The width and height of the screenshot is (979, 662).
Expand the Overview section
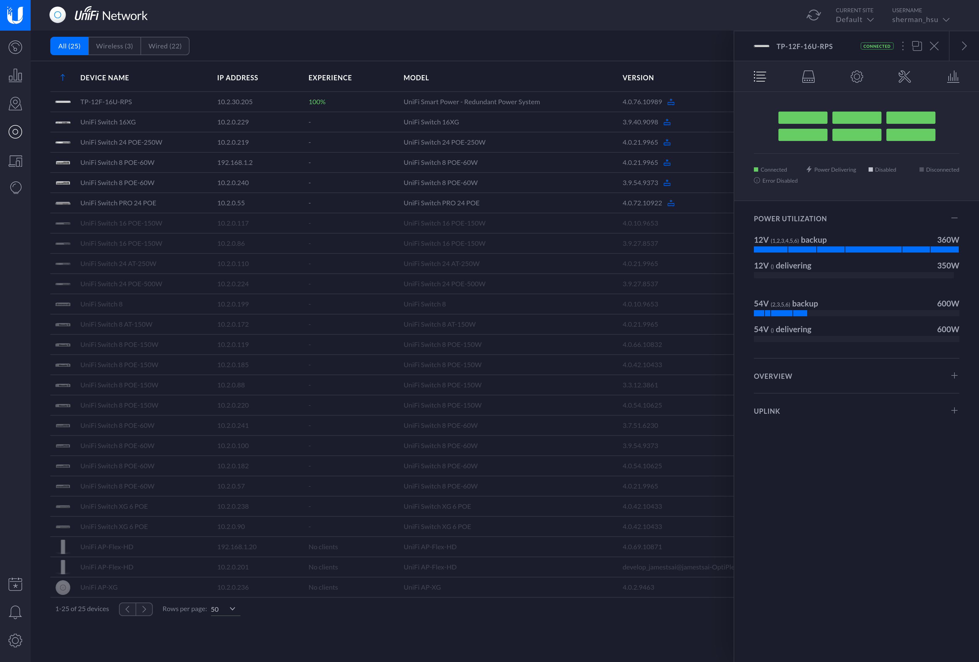[954, 375]
